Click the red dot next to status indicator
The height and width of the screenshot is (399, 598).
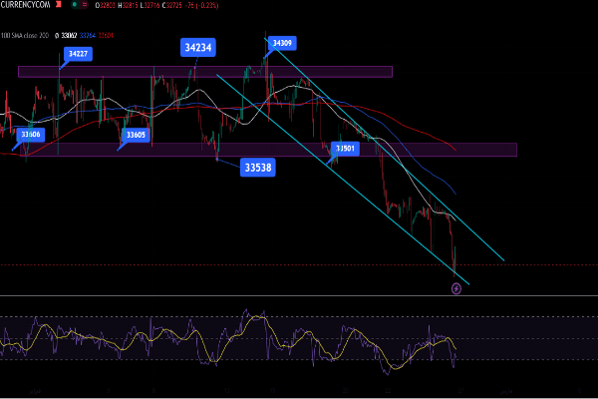(x=88, y=6)
